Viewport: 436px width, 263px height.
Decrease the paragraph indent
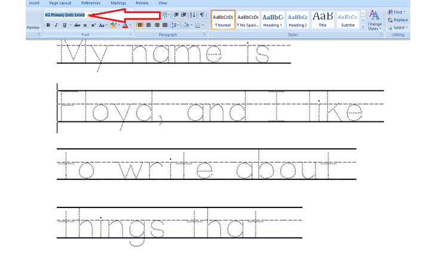(x=176, y=15)
